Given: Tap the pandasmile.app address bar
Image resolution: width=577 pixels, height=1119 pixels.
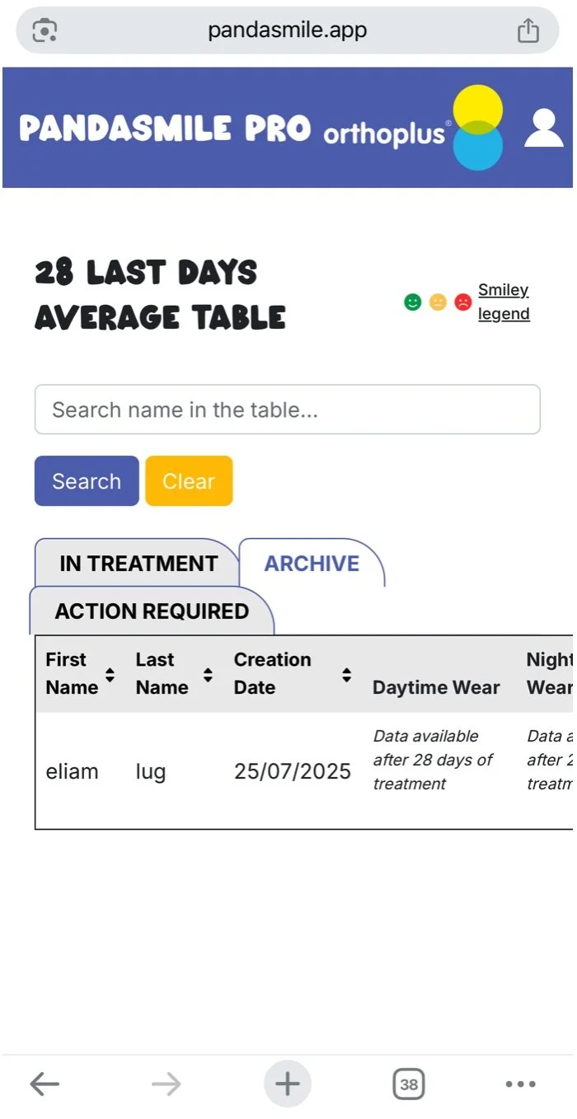Looking at the screenshot, I should tap(288, 30).
